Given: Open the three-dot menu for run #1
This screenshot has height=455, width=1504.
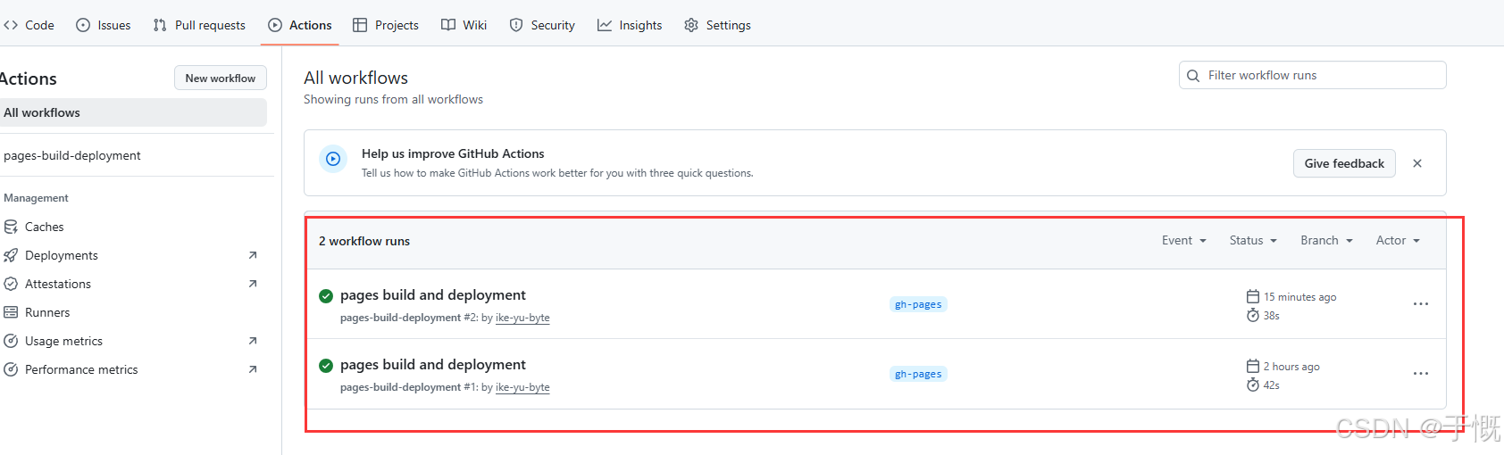Looking at the screenshot, I should 1421,374.
